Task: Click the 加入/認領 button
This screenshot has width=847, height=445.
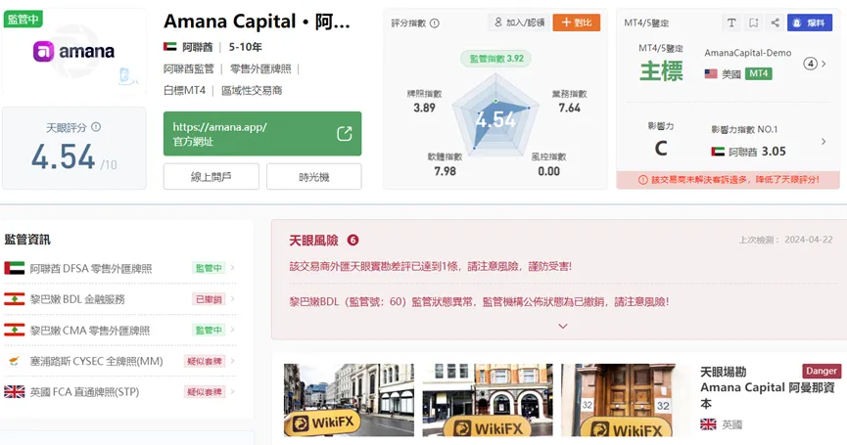Action: point(519,22)
